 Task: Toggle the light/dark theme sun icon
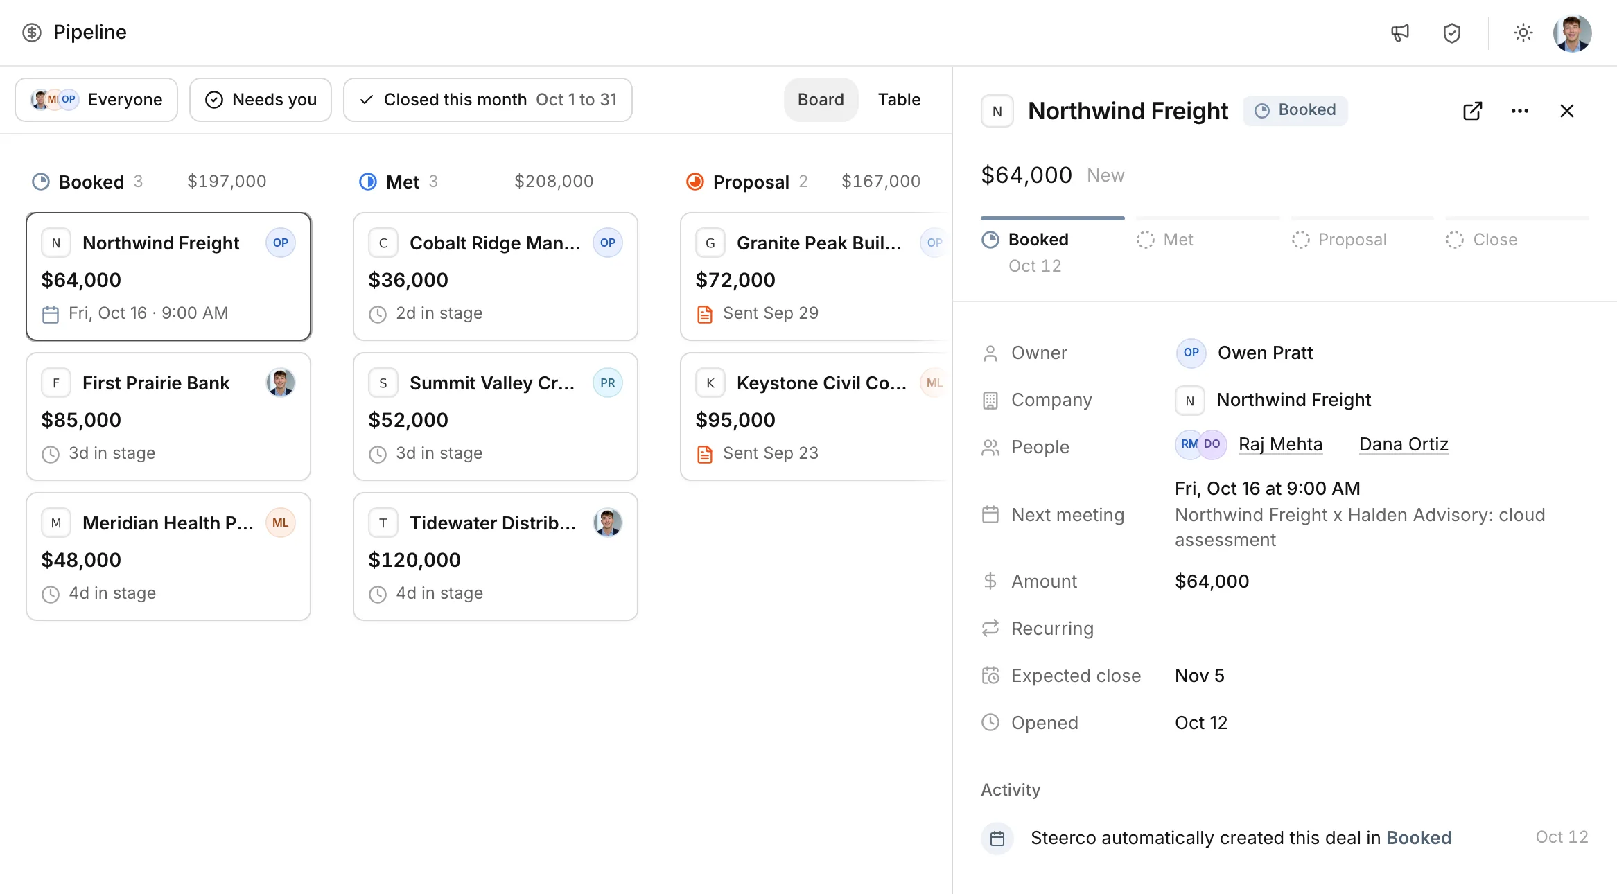point(1523,33)
